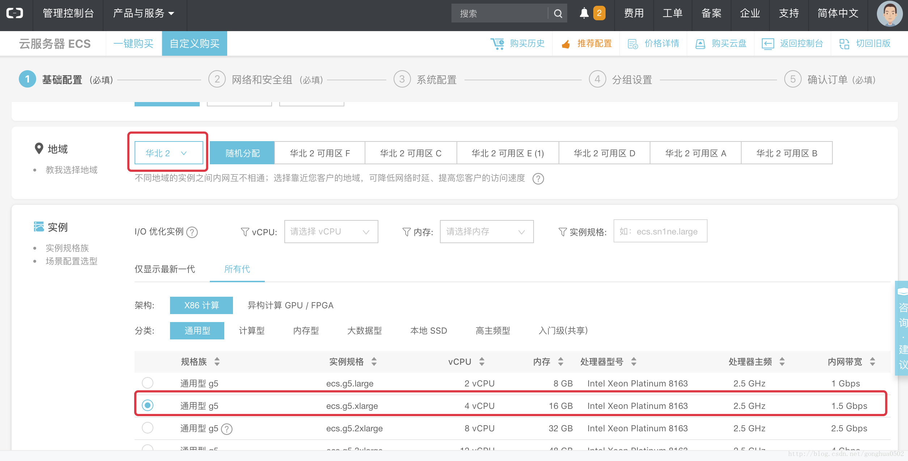Open the 请选择 vCPU dropdown
The height and width of the screenshot is (461, 908).
tap(331, 232)
